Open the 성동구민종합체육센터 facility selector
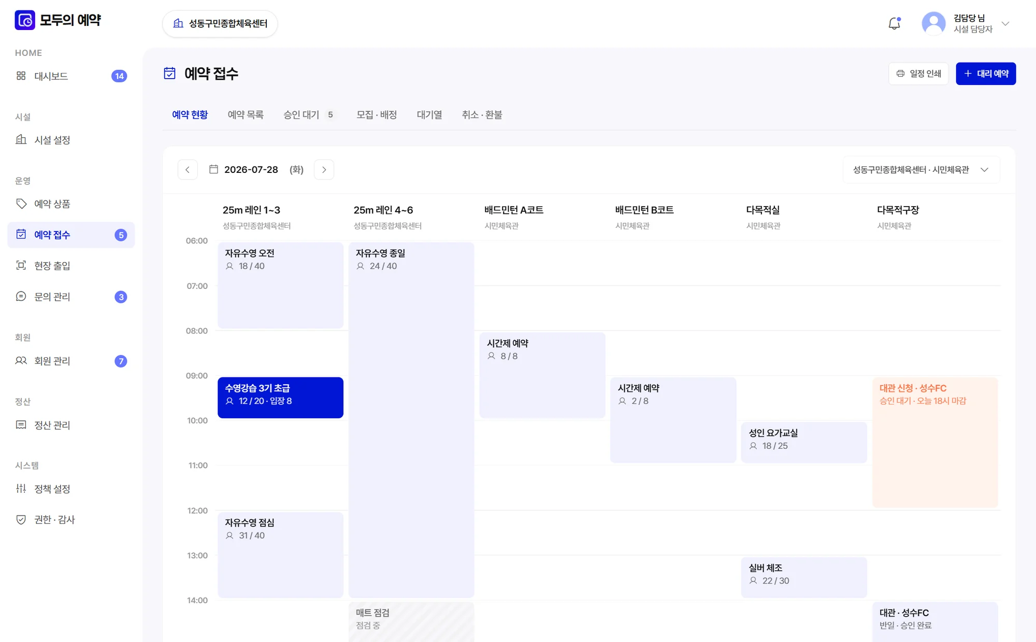1036x642 pixels. 220,24
